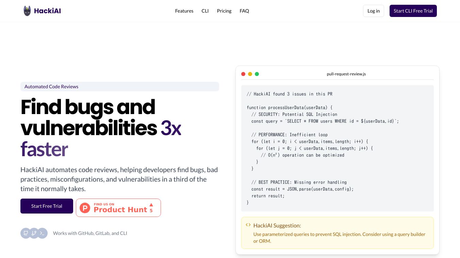460x258 pixels.
Task: Click the "HackiAI automates code reviews" description paragraph
Action: (119, 179)
